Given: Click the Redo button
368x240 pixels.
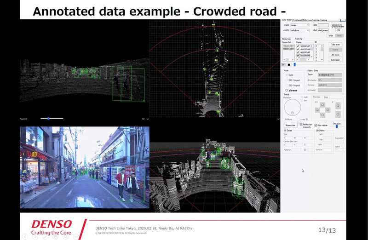Looking at the screenshot, I should 339,36.
